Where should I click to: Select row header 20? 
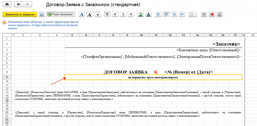click(7, 112)
